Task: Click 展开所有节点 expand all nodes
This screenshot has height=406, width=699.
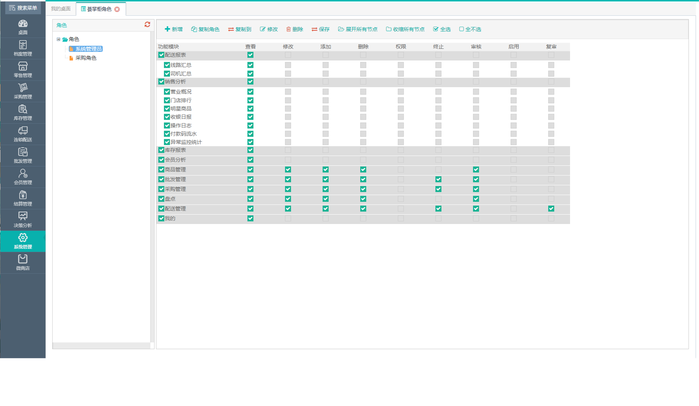Action: coord(358,29)
